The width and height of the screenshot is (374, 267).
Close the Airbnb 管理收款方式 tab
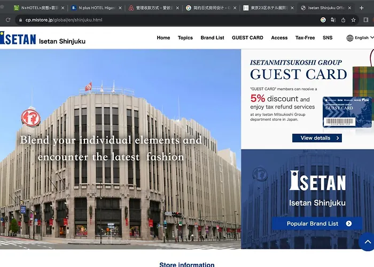click(x=177, y=8)
